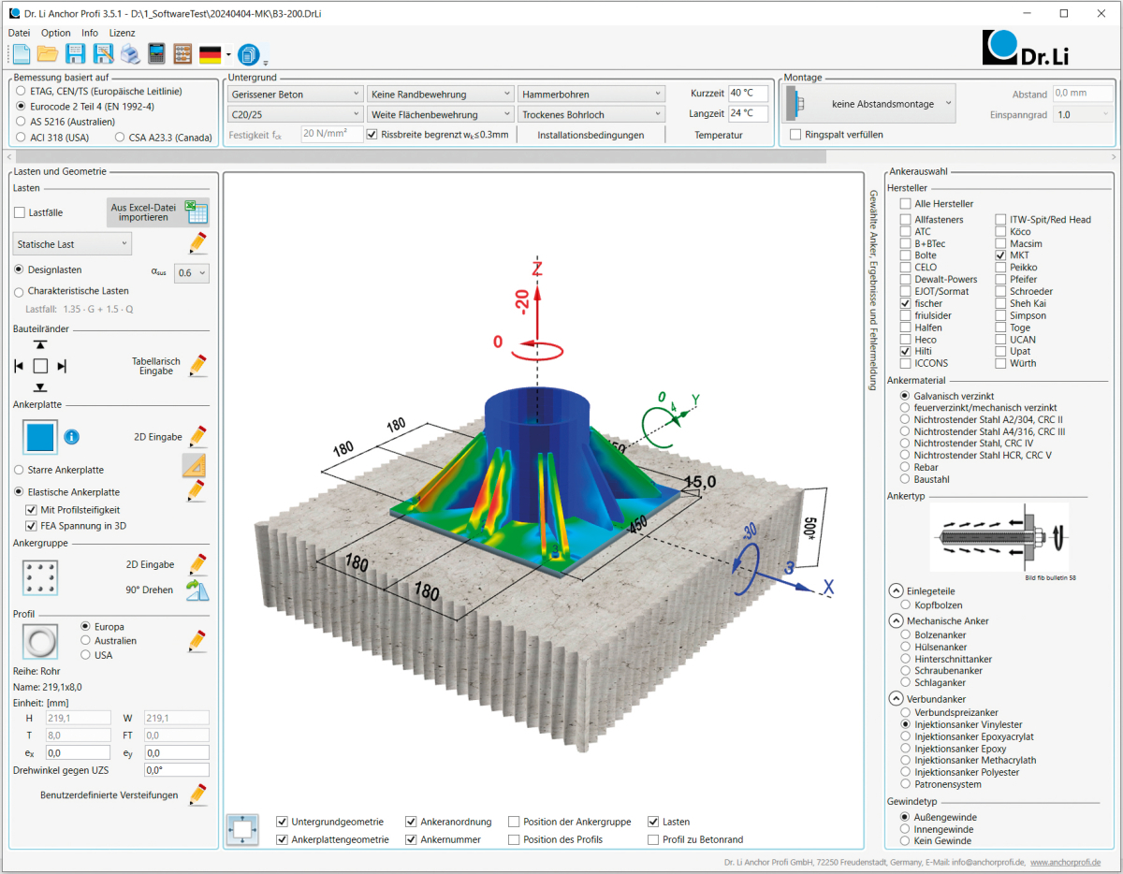The width and height of the screenshot is (1123, 874).
Task: Edit static load with the pencil icon
Action: pos(197,243)
